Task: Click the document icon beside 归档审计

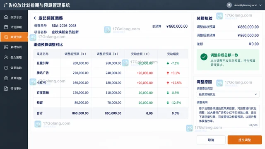Action: (x=6, y=88)
